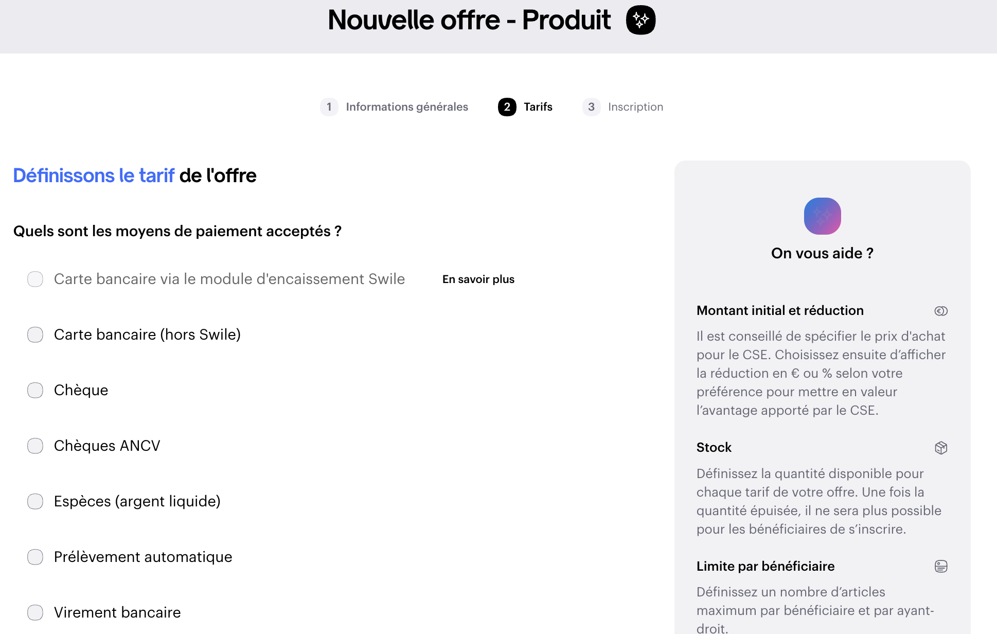Check Carte bancaire via module Swile option

point(35,279)
